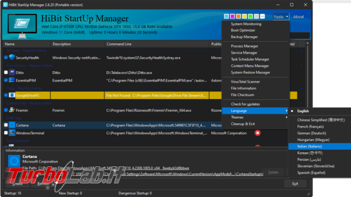Click the Ditto app icon

(x=12, y=72)
